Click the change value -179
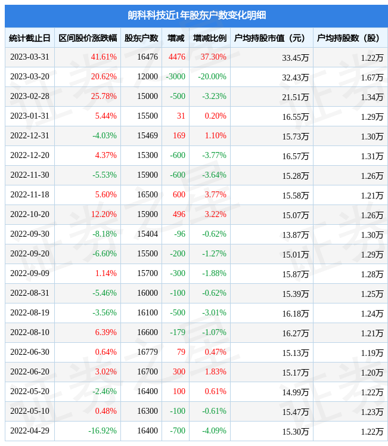388x446 pixels. (178, 332)
